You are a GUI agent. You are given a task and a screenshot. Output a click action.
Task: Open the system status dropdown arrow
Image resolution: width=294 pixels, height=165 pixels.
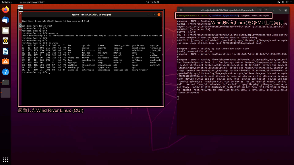(291, 2)
